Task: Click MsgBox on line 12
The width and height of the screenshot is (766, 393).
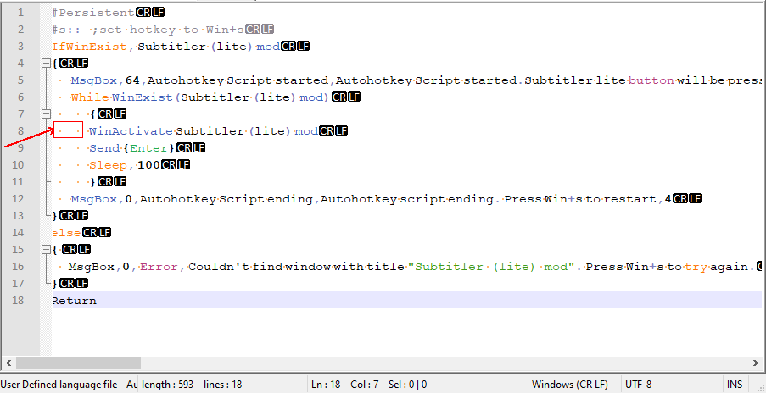Action: coord(94,198)
